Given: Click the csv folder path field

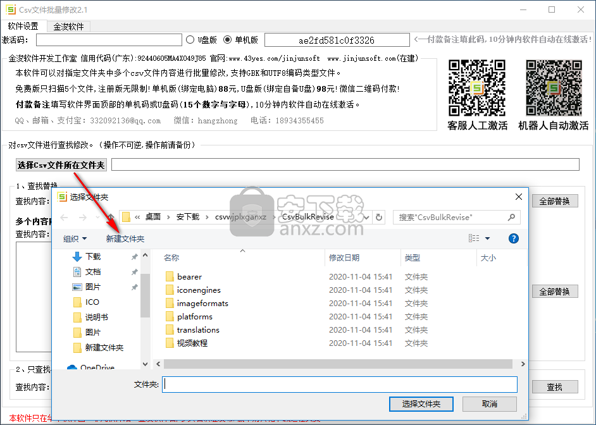Looking at the screenshot, I should point(345,164).
